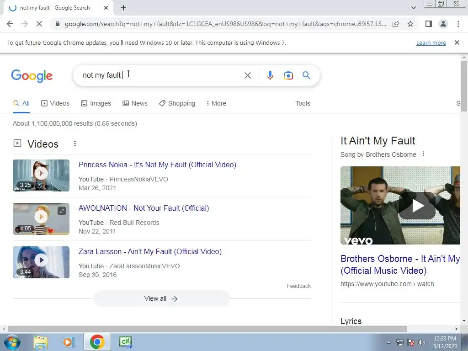Viewport: 468px width, 351px height.
Task: Go to the Google logo homepage
Action: click(x=32, y=76)
